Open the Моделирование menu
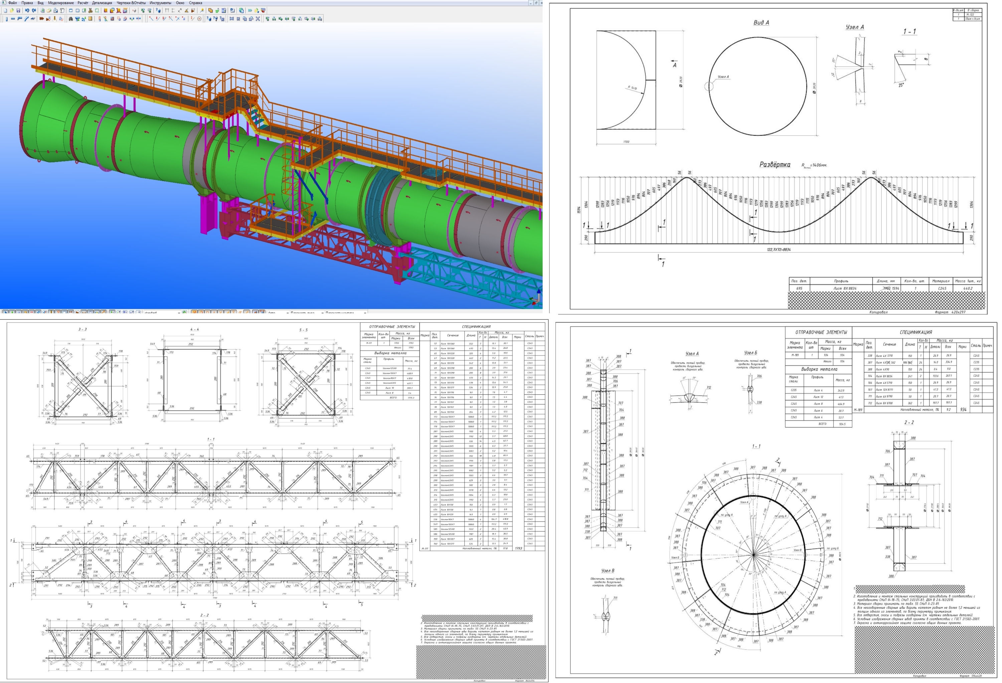1002x683 pixels. 61,3
